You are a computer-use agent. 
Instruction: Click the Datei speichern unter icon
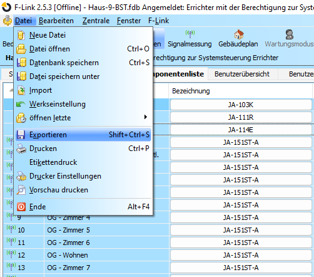tap(21, 76)
